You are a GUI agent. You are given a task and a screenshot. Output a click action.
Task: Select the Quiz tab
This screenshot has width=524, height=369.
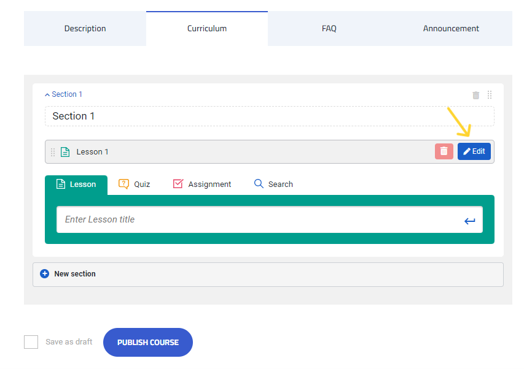[134, 183]
